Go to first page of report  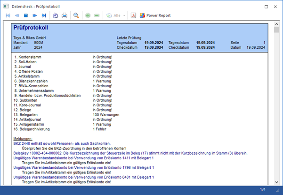(x=8, y=15)
